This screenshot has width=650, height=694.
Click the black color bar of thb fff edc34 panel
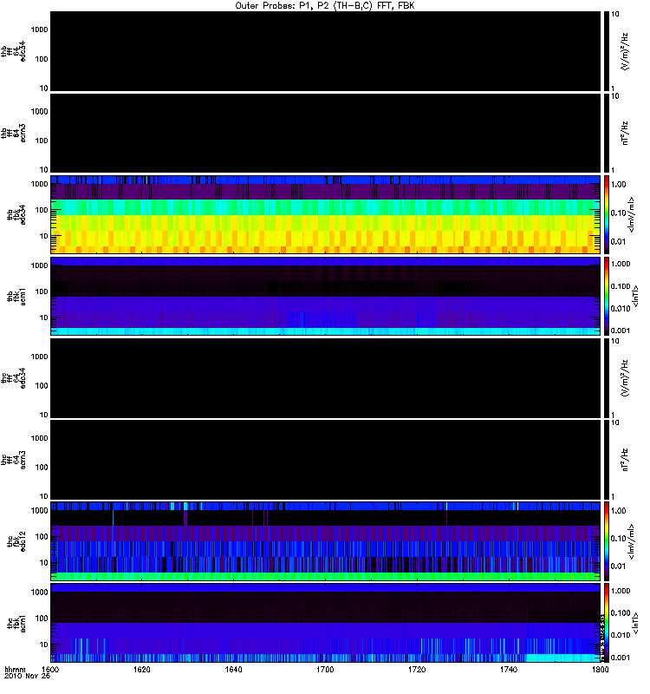607,51
